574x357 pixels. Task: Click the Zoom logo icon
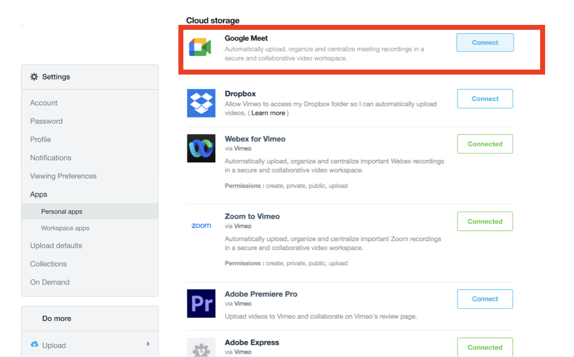(x=201, y=225)
